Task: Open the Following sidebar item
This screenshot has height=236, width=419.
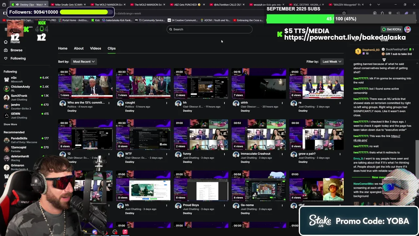Action: pyautogui.click(x=15, y=58)
